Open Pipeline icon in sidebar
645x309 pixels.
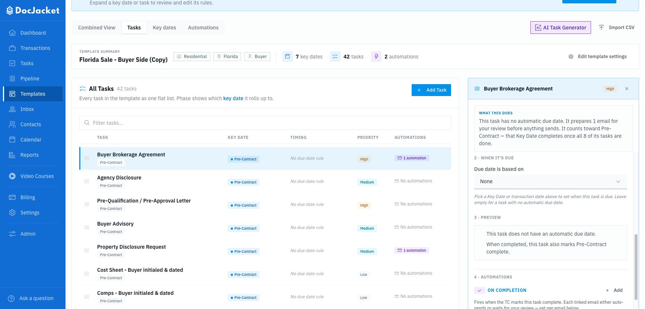[12, 79]
